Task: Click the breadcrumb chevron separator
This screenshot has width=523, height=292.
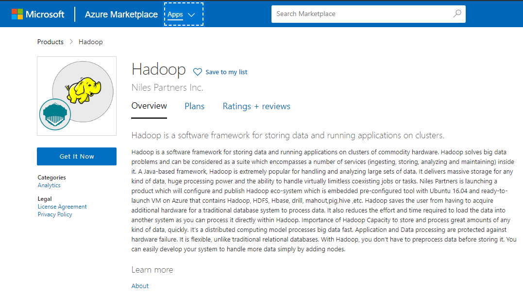Action: [71, 42]
